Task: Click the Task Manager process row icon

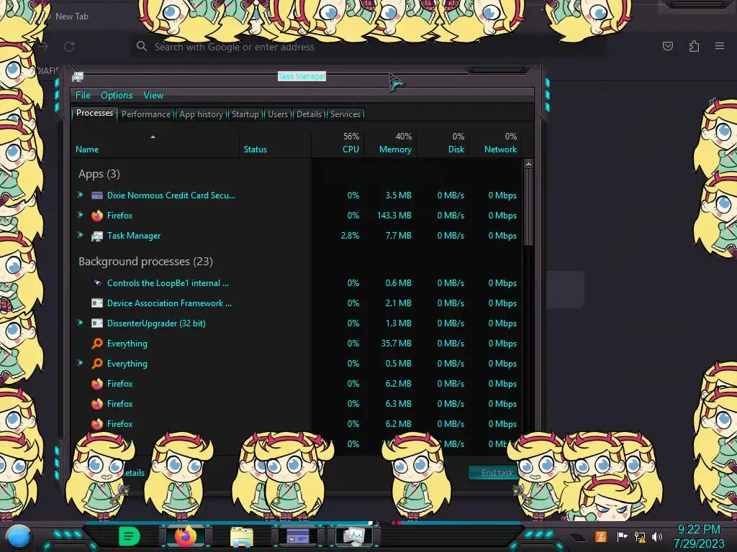Action: coord(97,236)
